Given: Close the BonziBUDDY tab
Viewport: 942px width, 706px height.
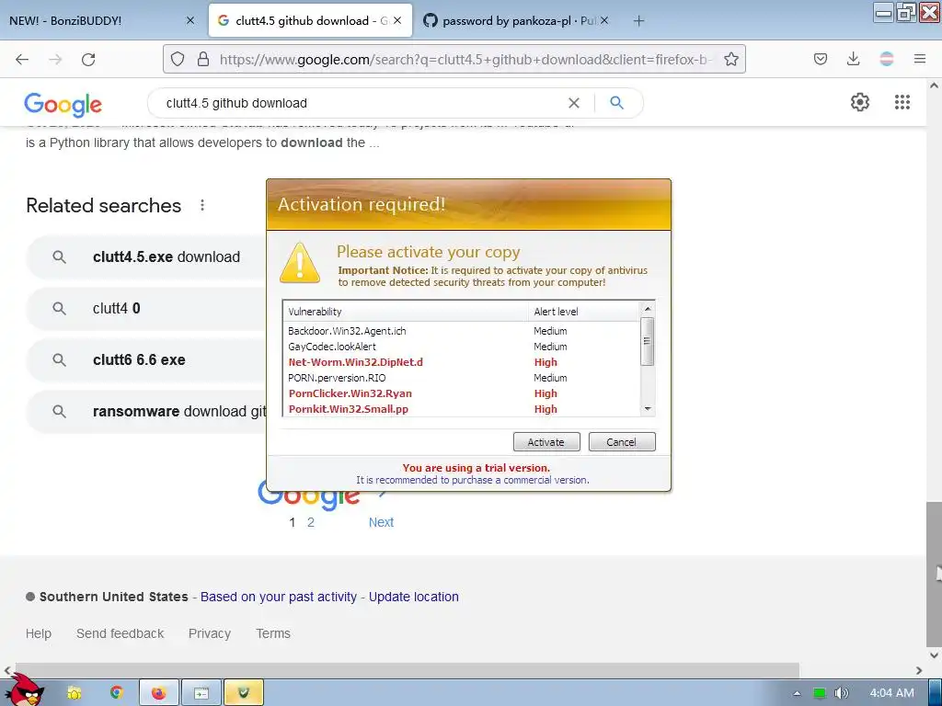Looking at the screenshot, I should (x=190, y=20).
